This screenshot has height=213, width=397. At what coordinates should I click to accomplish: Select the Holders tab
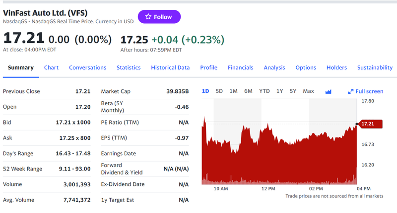coord(336,68)
